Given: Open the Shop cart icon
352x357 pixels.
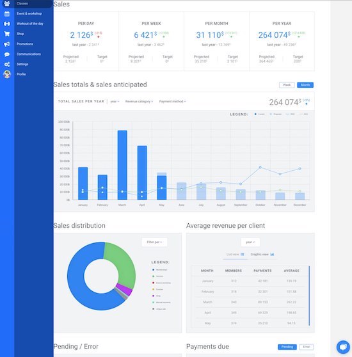Looking at the screenshot, I should [7, 34].
